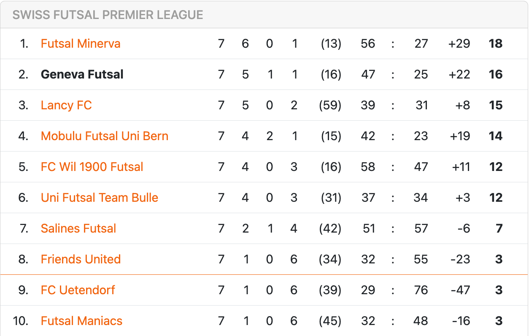The image size is (529, 336).
Task: Click Geneva Futsal's +22 goal difference
Action: click(x=459, y=74)
